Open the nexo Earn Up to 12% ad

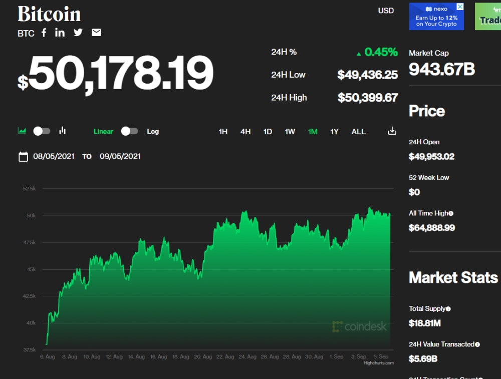pyautogui.click(x=436, y=17)
